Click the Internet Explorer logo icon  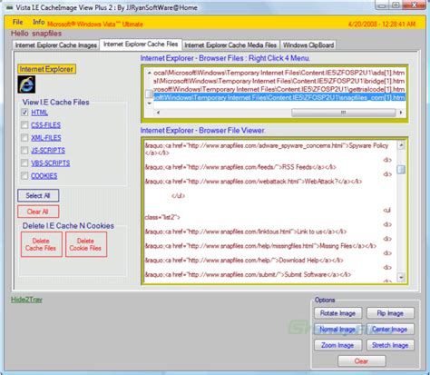[26, 84]
